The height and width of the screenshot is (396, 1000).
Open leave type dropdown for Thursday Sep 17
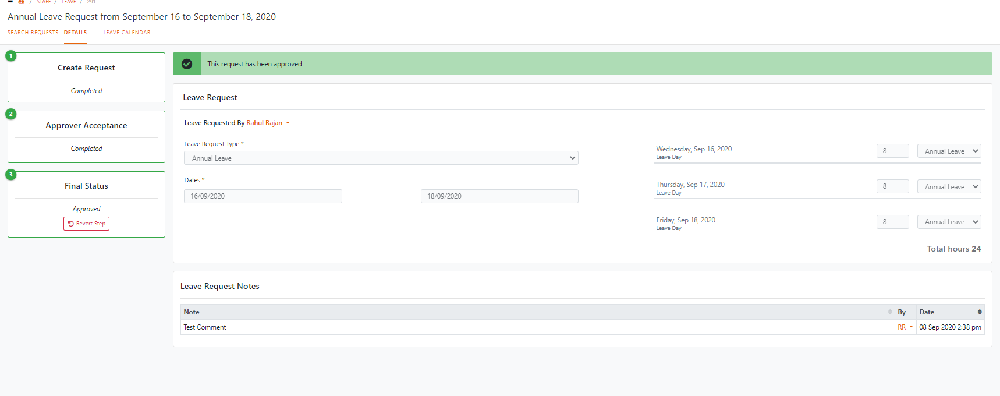point(949,186)
